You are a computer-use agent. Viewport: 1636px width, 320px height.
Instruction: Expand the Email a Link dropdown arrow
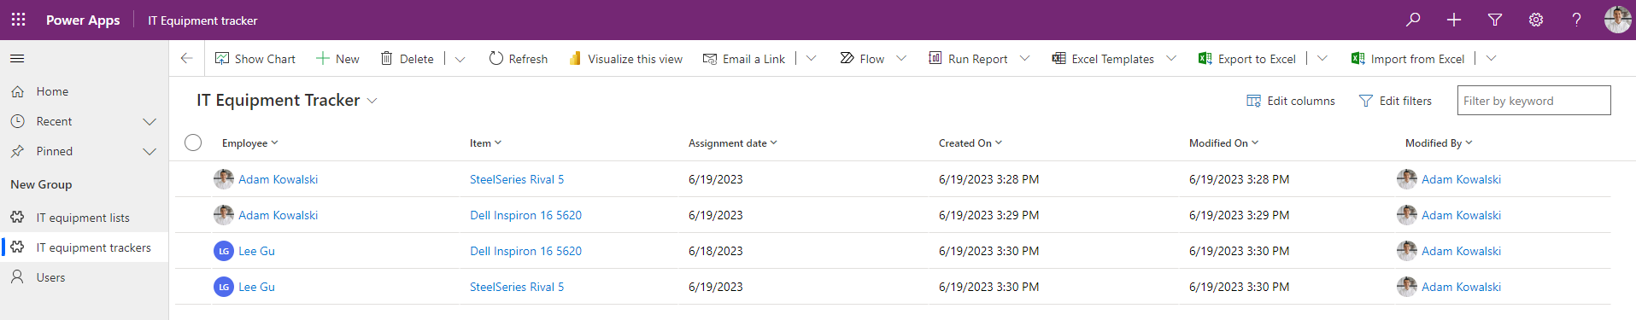812,59
